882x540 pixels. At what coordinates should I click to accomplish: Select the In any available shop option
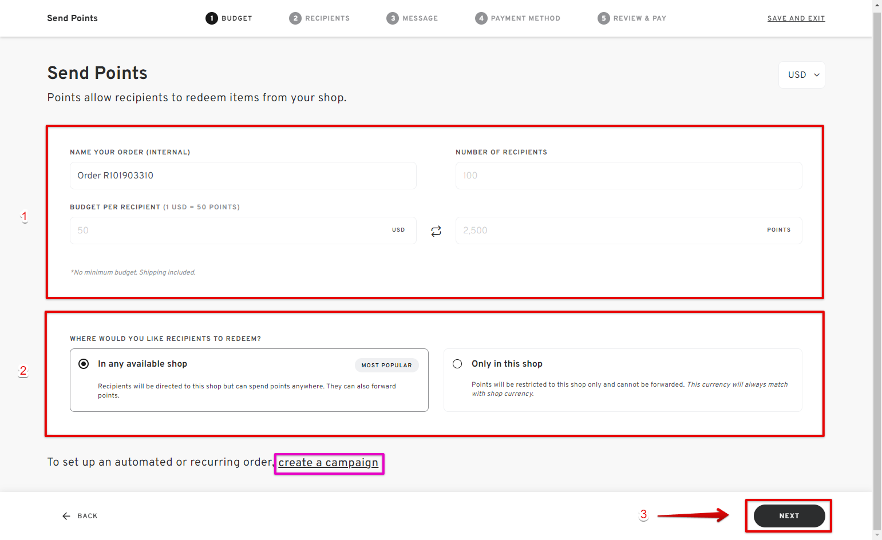point(84,363)
